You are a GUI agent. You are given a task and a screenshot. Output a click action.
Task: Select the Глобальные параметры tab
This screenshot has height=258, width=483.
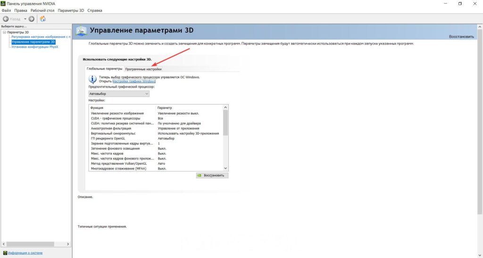coord(104,69)
